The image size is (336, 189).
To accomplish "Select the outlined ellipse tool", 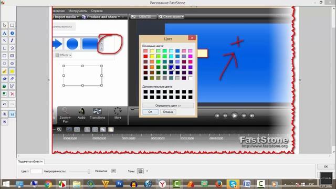I will pos(5,64).
